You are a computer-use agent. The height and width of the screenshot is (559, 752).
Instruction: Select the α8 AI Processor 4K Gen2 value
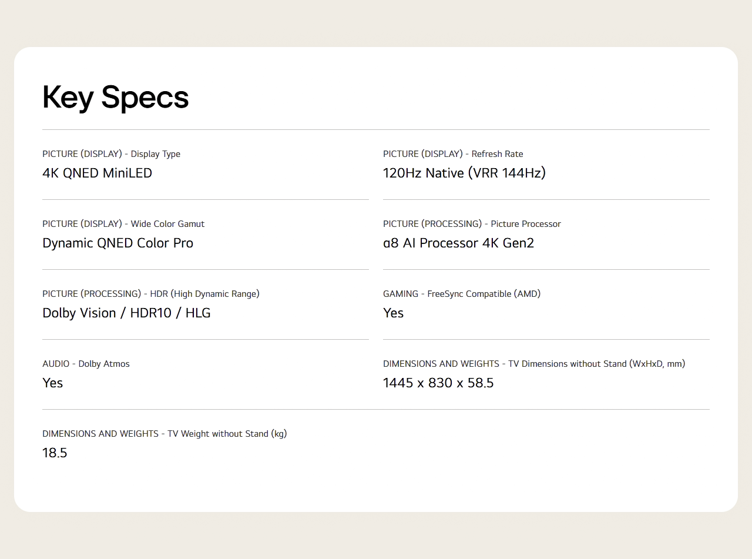pyautogui.click(x=458, y=243)
